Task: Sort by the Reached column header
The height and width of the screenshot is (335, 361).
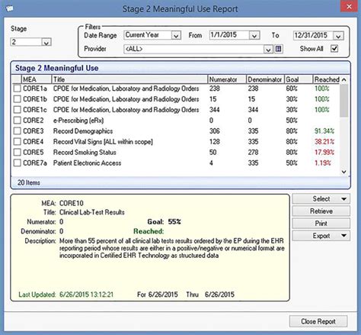Action: [x=327, y=79]
